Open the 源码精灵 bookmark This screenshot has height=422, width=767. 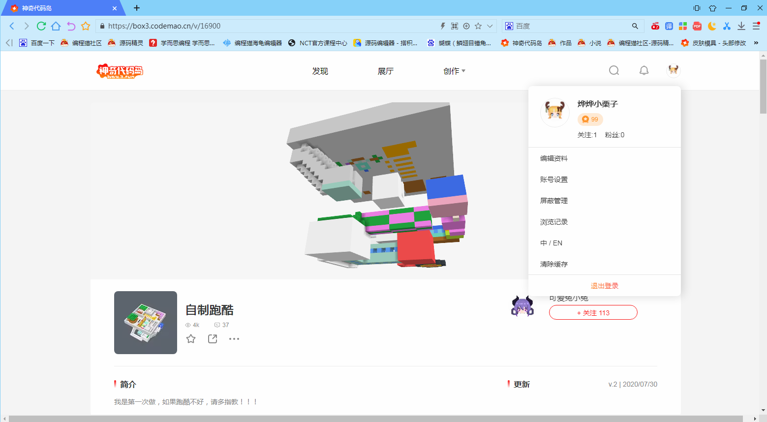pos(125,43)
